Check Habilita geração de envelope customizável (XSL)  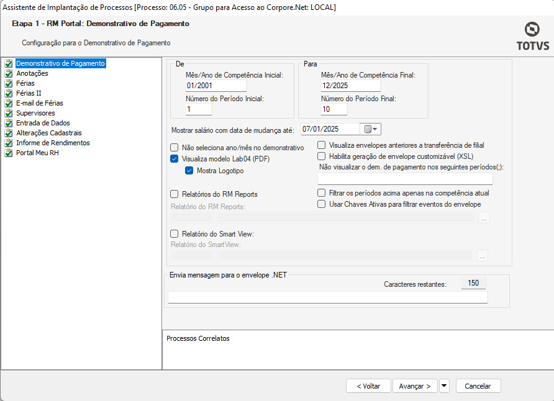(321, 156)
